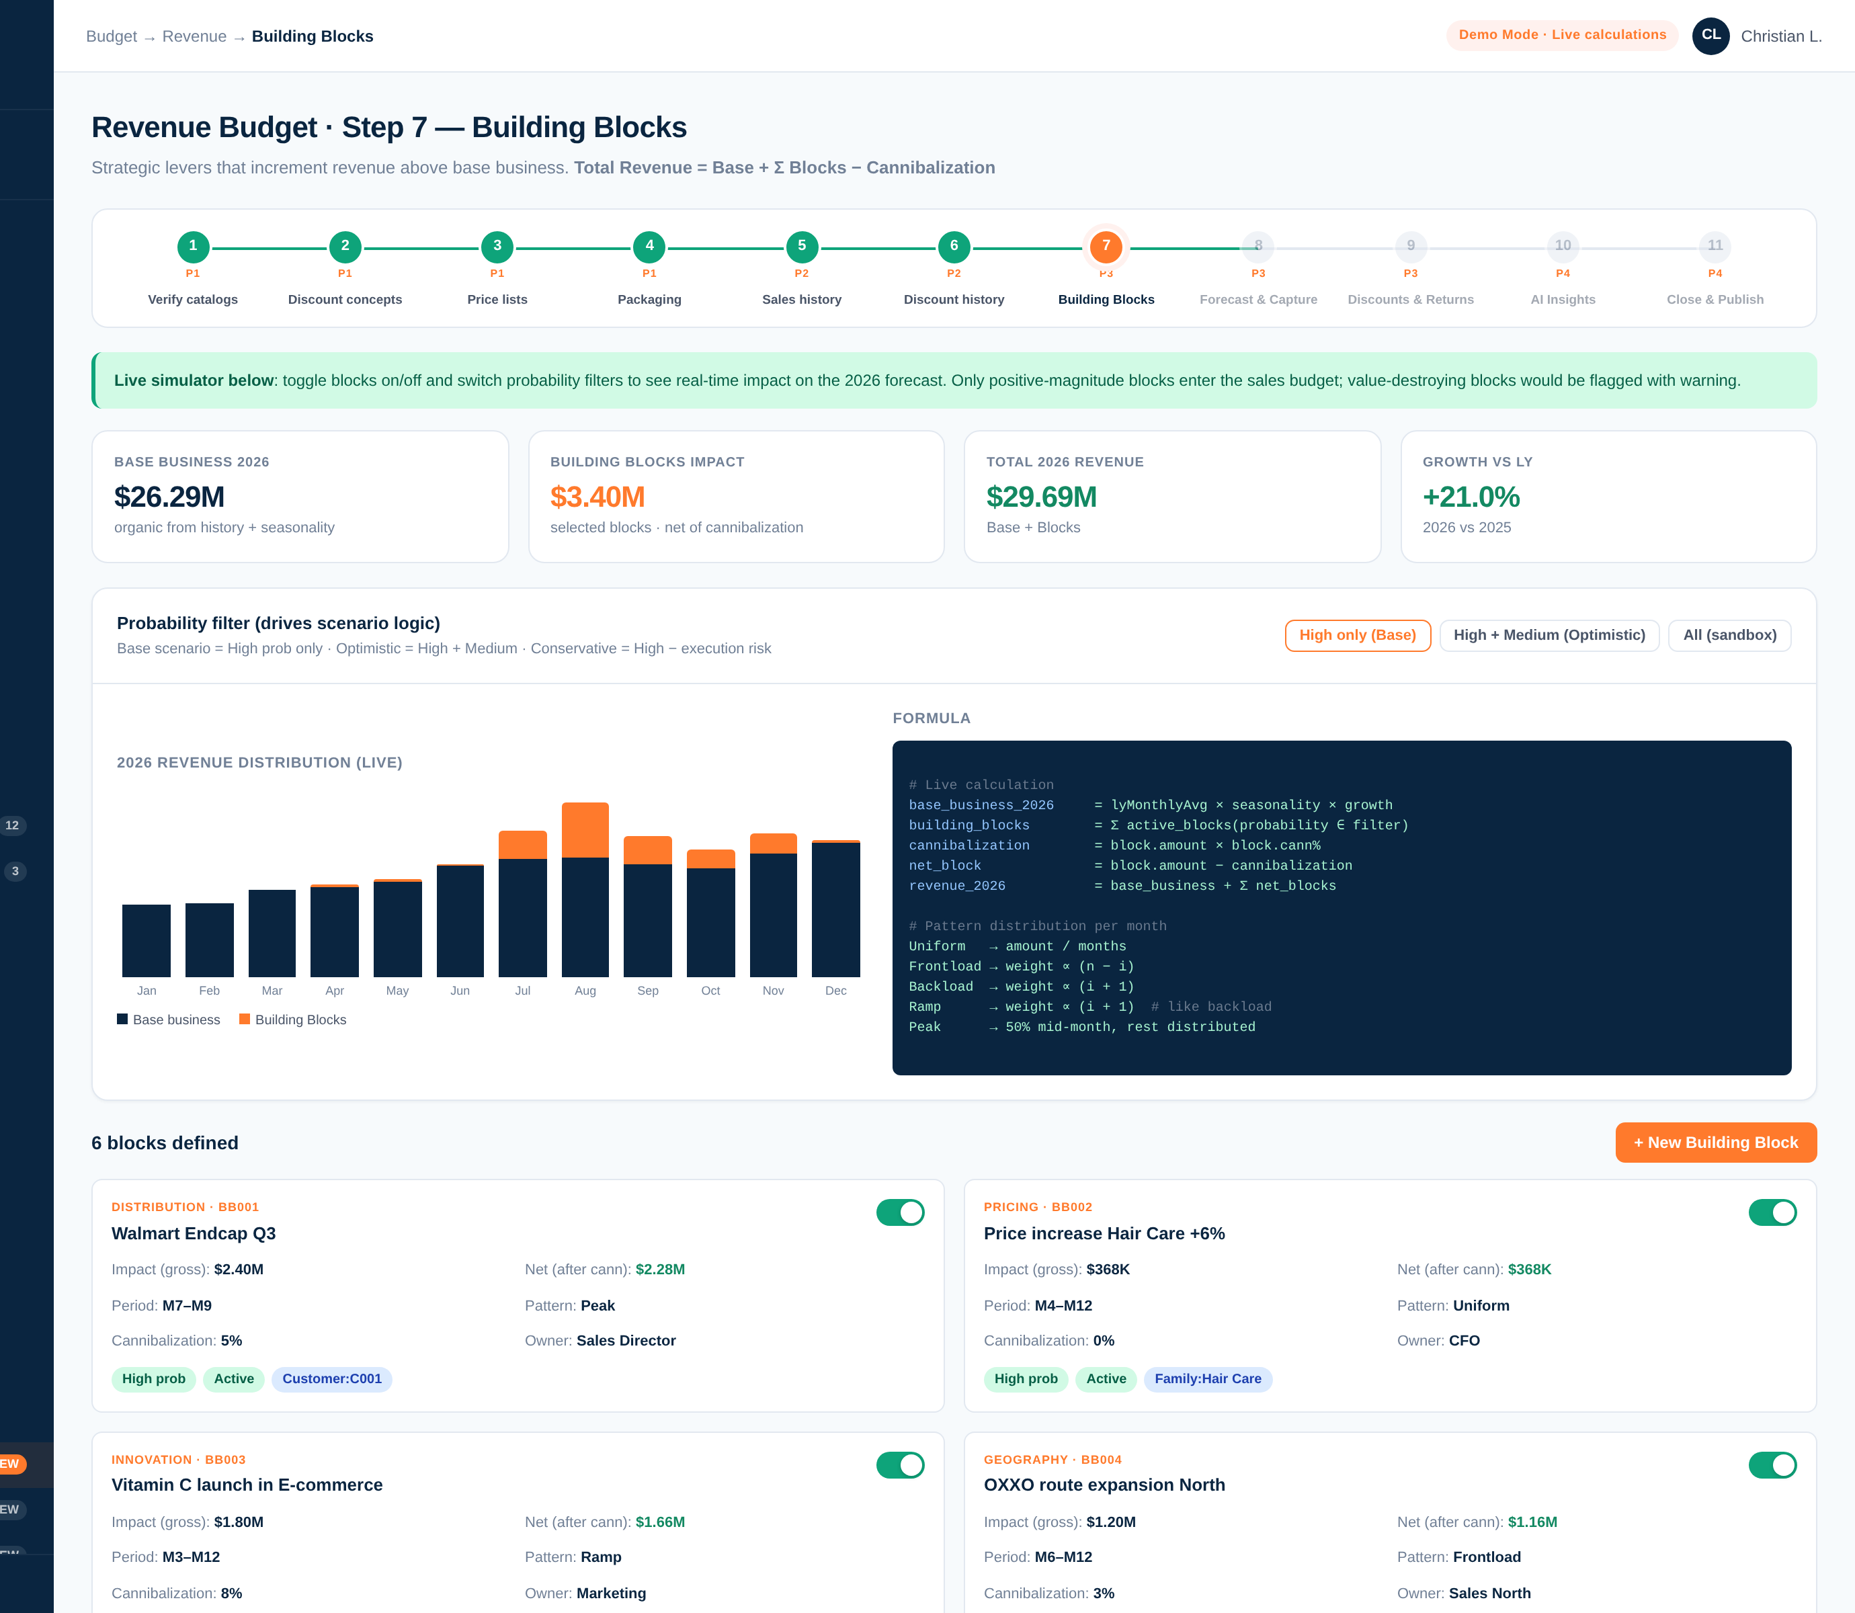This screenshot has height=1613, width=1855.
Task: Select High only (Base) filter
Action: point(1357,636)
